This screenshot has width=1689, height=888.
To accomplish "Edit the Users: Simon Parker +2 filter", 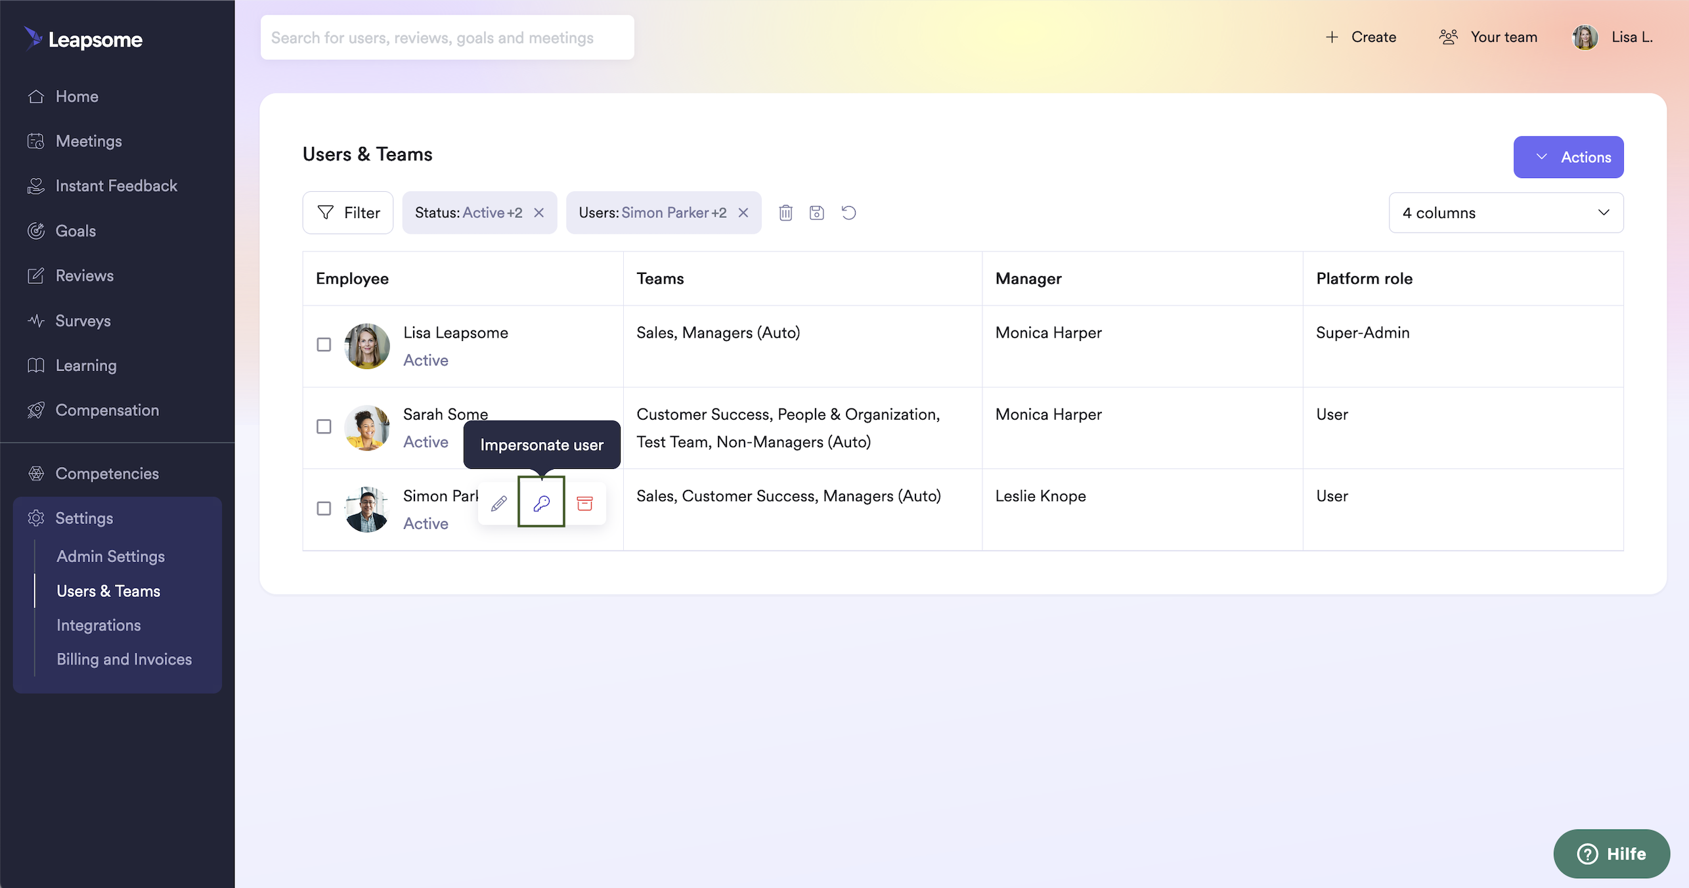I will [652, 213].
